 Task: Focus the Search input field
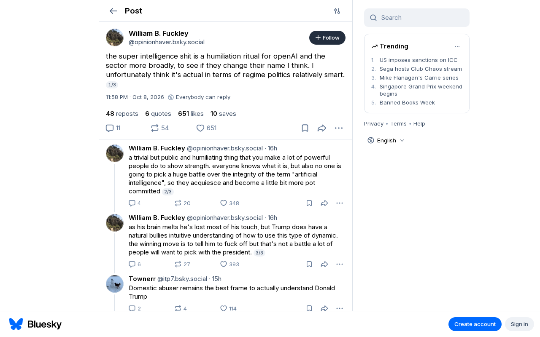coord(417,18)
